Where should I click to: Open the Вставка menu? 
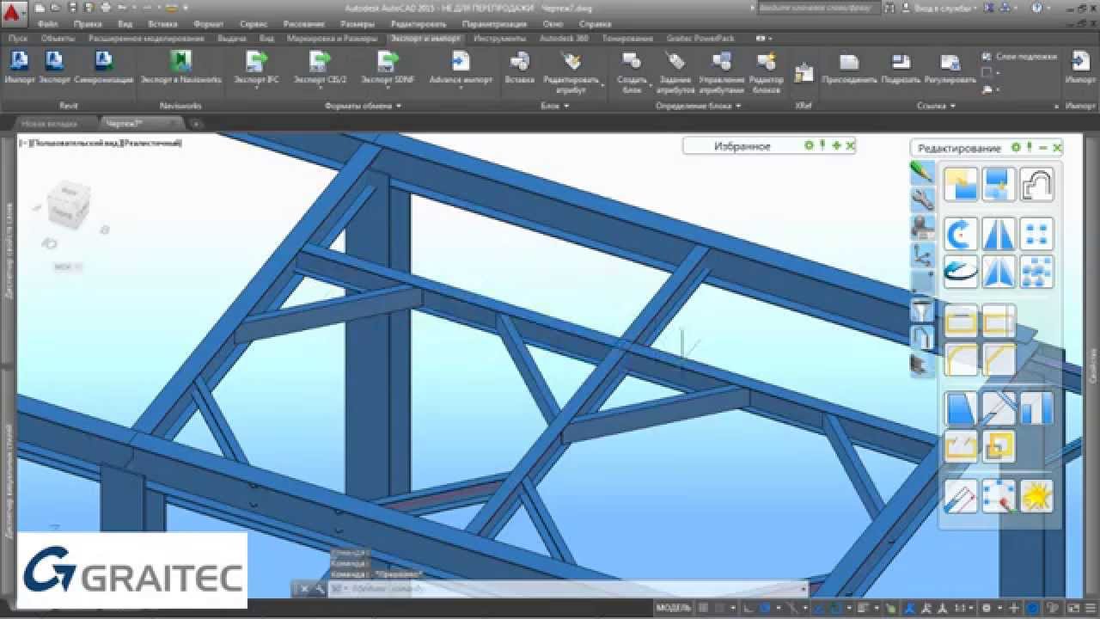162,24
